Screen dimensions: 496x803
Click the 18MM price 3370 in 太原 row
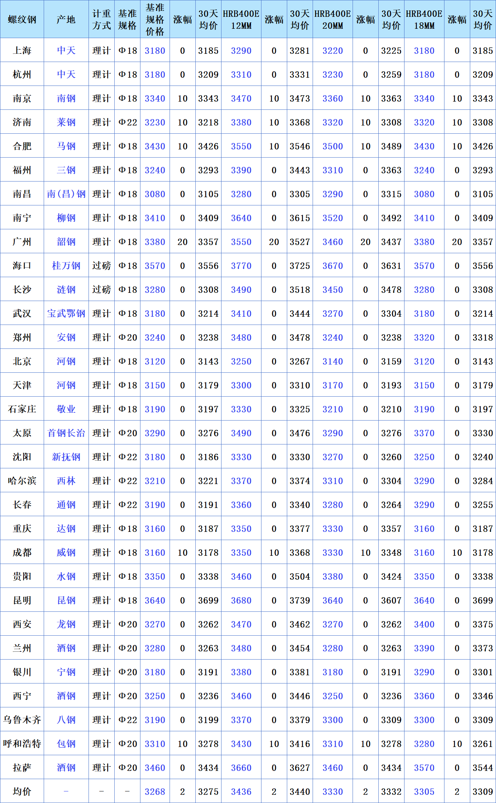tap(424, 433)
